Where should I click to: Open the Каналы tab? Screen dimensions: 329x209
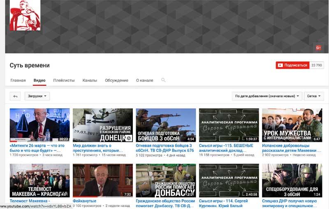90,81
